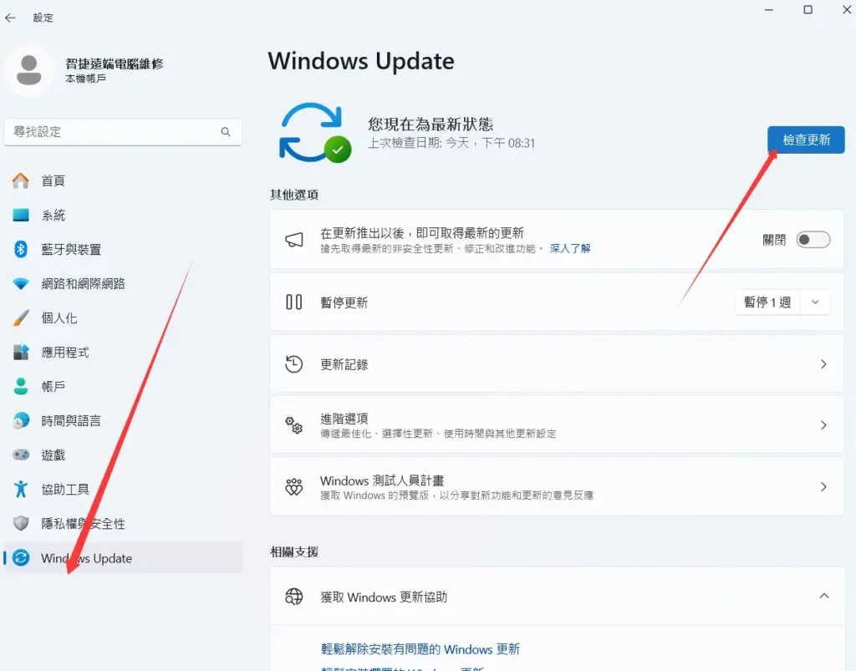Go to 帳戶 settings

(x=123, y=386)
